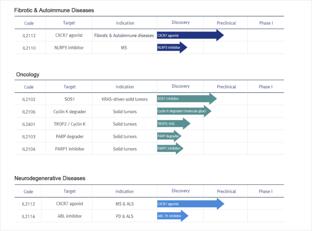Select the MS & ALS indication cell

click(x=124, y=204)
